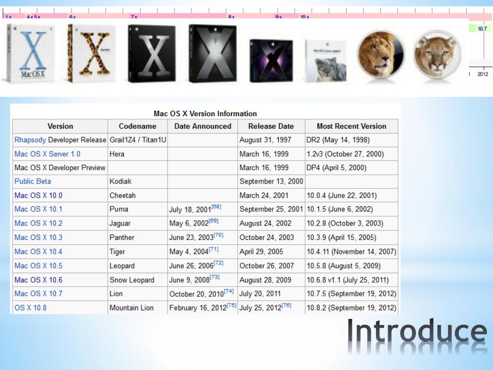
Task: Open the Mac OS X 10.1 link
Action: [39, 209]
